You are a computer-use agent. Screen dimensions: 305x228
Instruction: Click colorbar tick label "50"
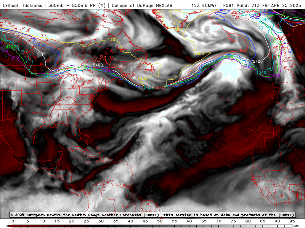tap(160, 221)
